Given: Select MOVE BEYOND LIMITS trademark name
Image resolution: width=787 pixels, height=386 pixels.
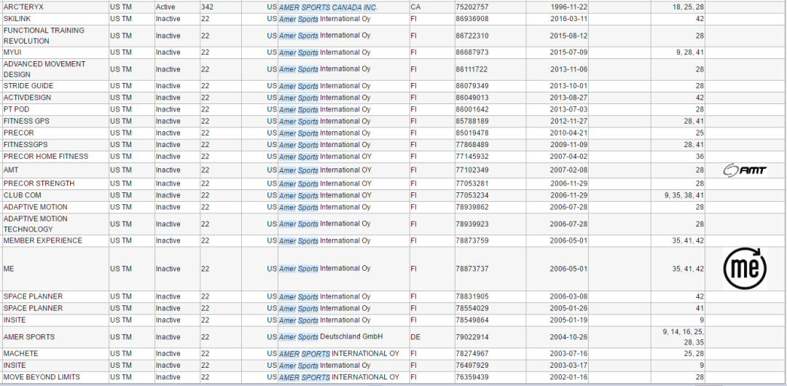Looking at the screenshot, I should (x=42, y=377).
